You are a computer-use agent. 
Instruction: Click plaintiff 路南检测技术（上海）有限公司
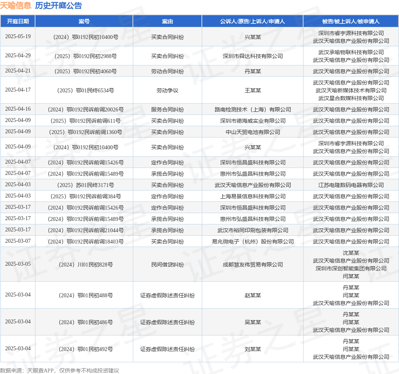(252, 109)
